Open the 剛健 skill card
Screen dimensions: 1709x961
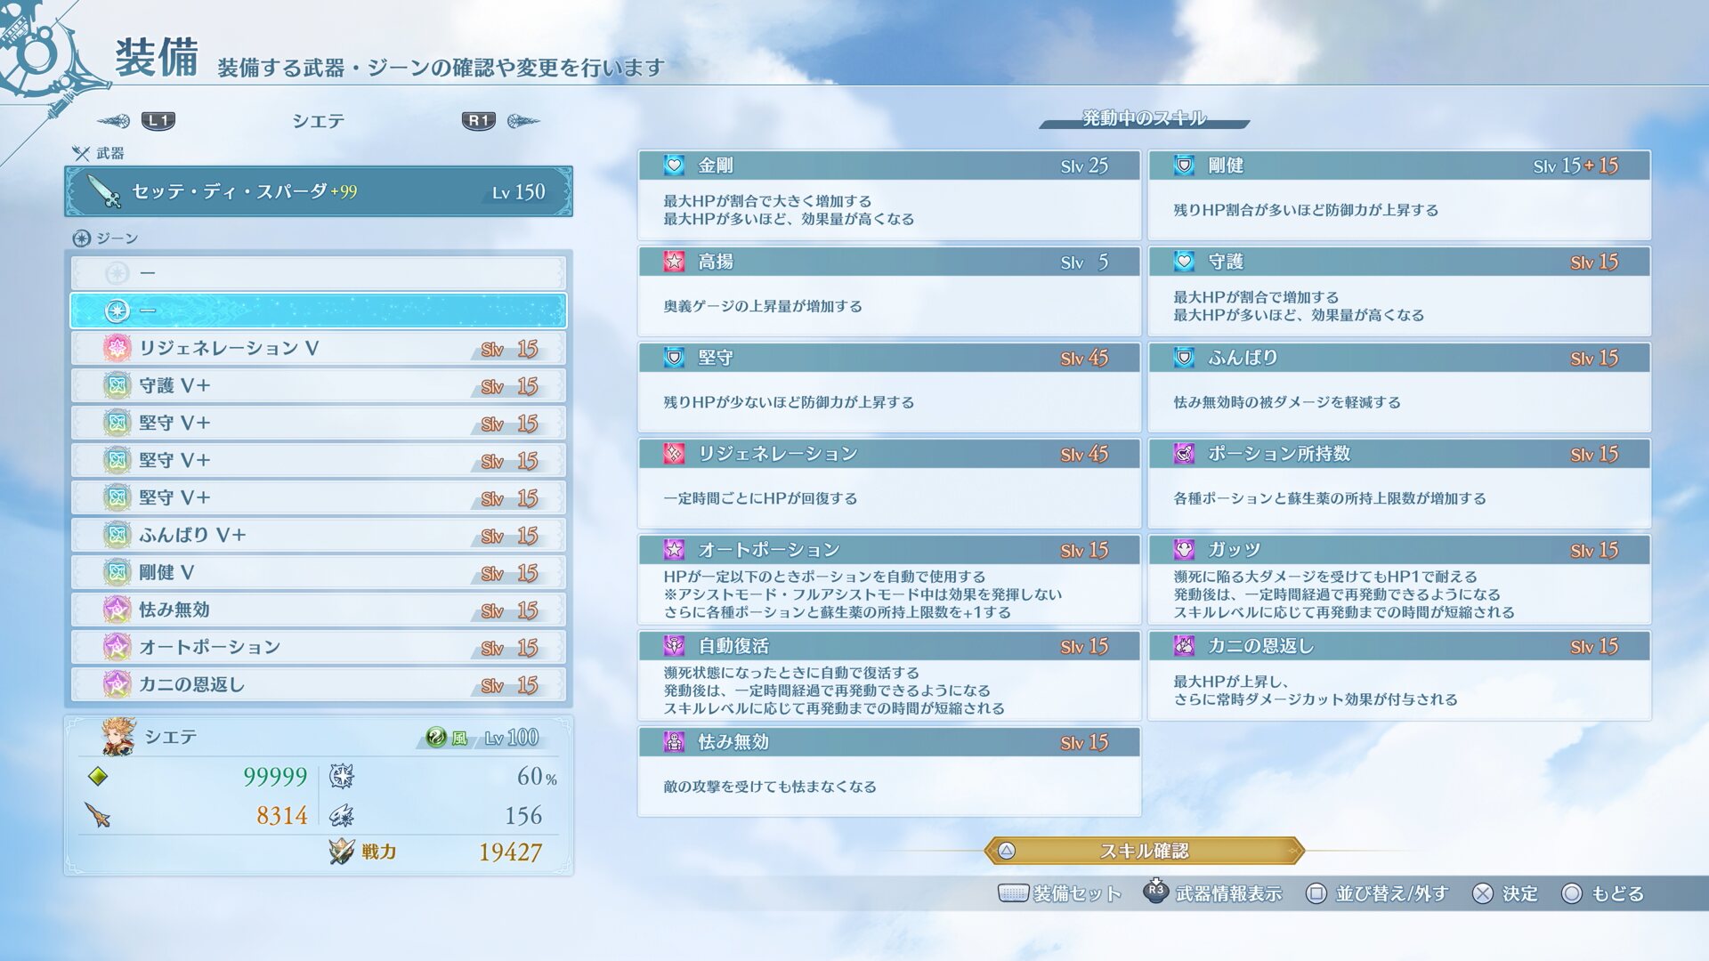(x=1398, y=195)
